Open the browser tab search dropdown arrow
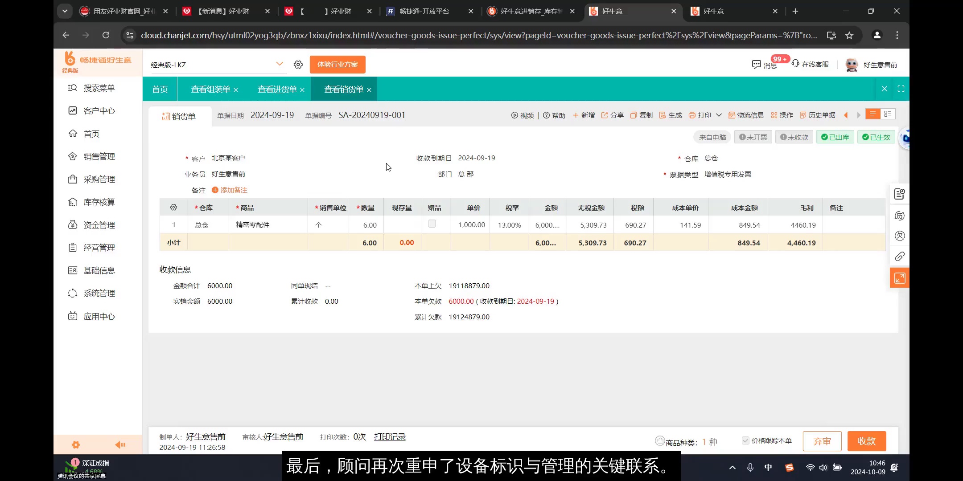Image resolution: width=963 pixels, height=481 pixels. [65, 11]
